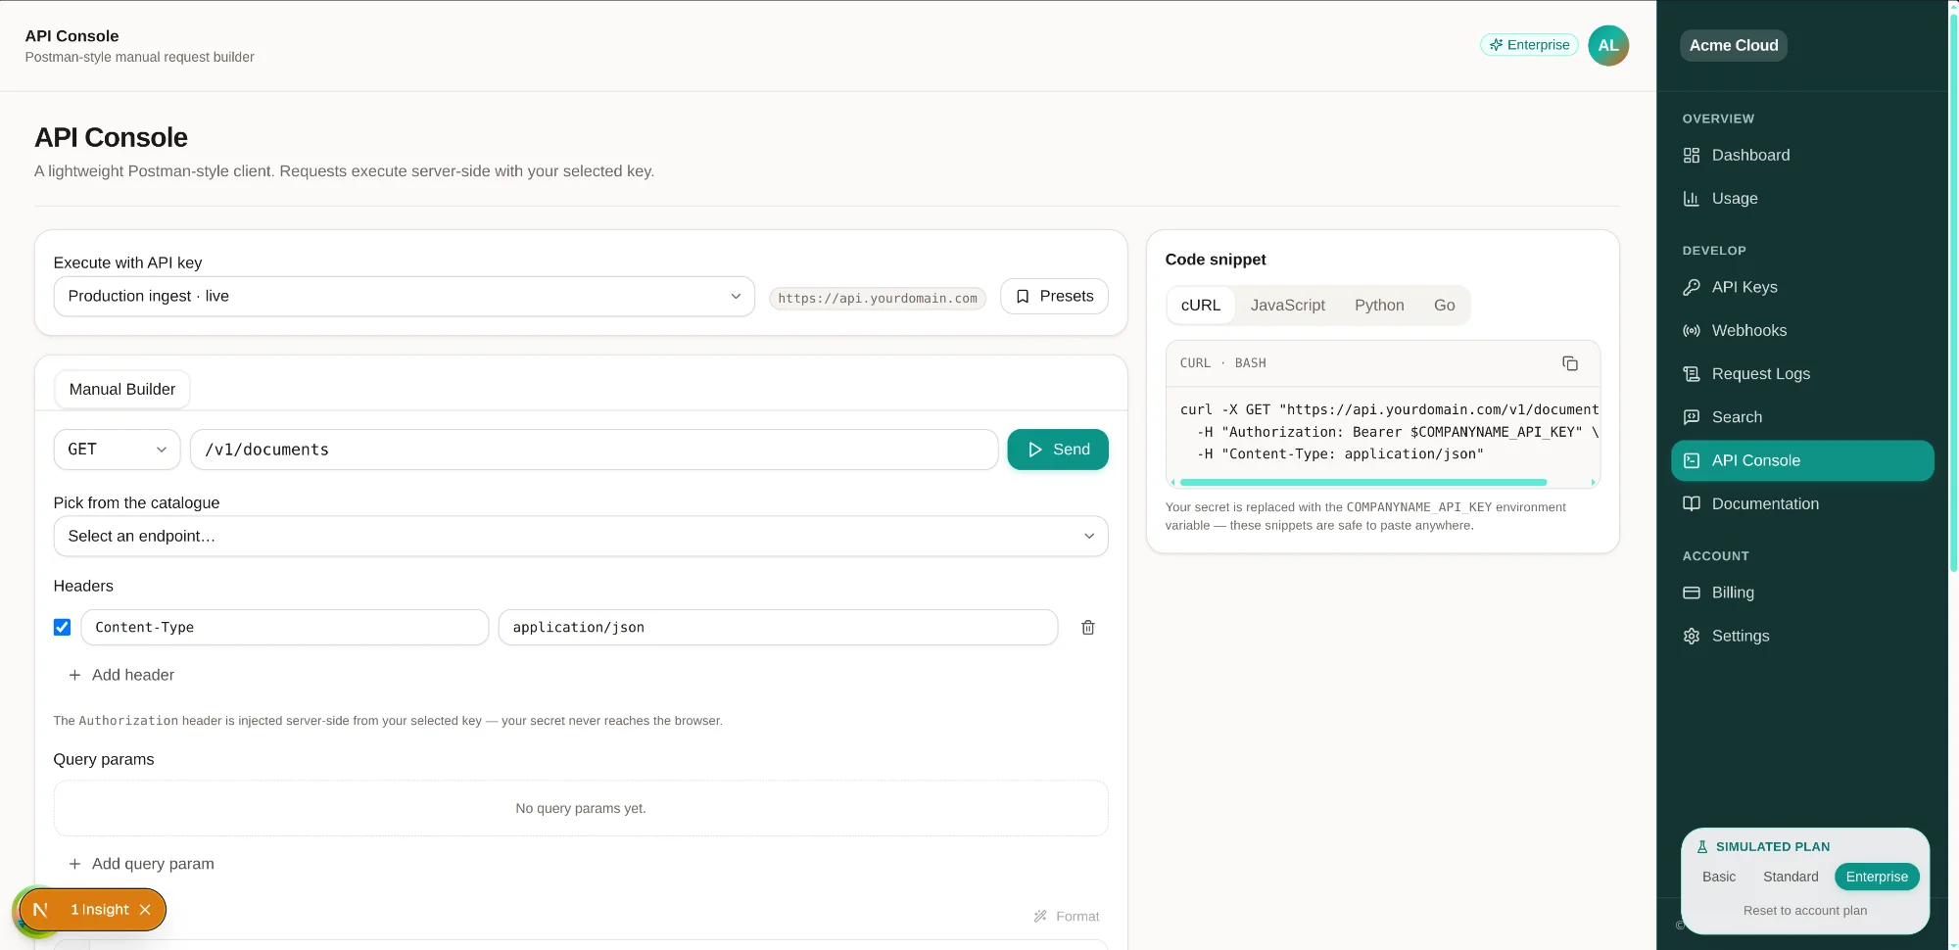Open the 1 Insight badge
This screenshot has height=950, width=1959.
click(x=98, y=910)
